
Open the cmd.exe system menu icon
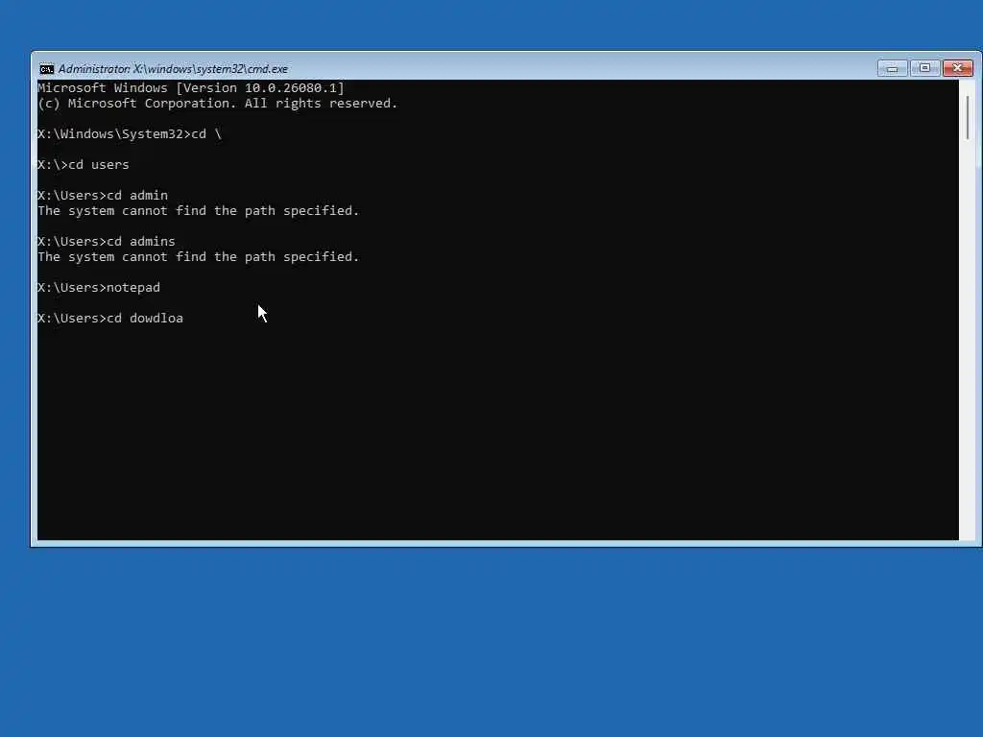coord(47,69)
